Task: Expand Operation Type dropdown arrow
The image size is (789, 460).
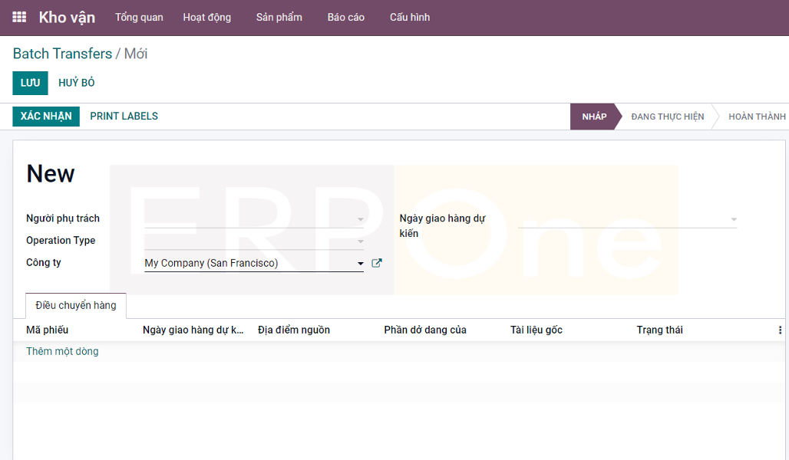Action: (360, 242)
